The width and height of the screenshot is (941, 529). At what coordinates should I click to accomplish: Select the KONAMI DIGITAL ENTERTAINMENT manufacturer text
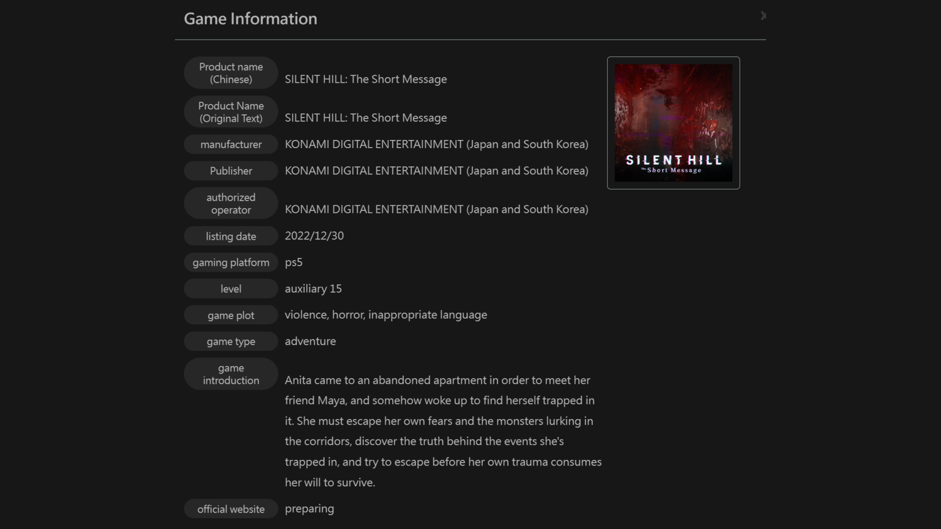click(x=436, y=144)
